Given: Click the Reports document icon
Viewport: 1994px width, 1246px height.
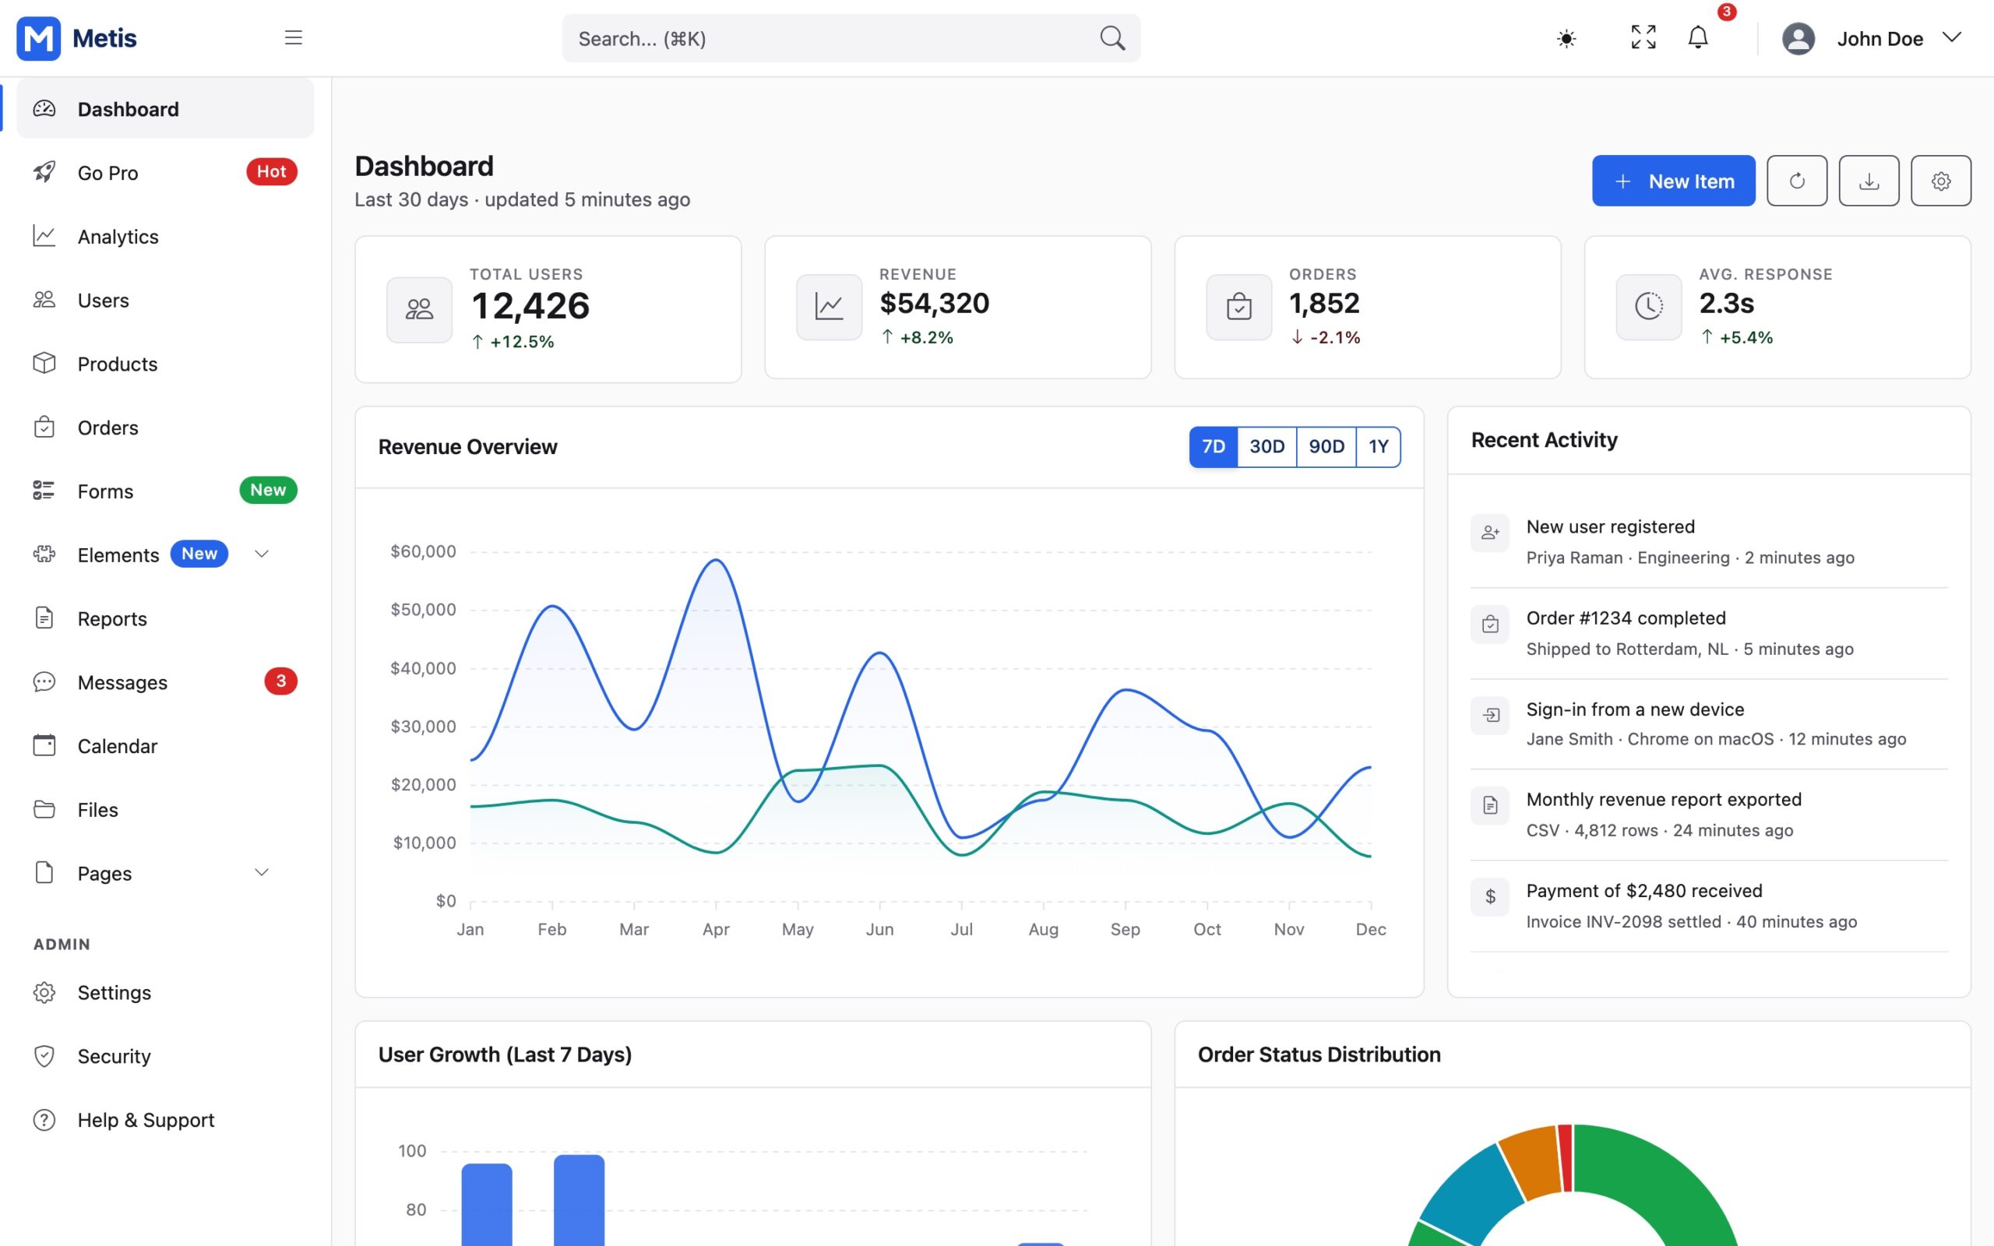Looking at the screenshot, I should (44, 618).
